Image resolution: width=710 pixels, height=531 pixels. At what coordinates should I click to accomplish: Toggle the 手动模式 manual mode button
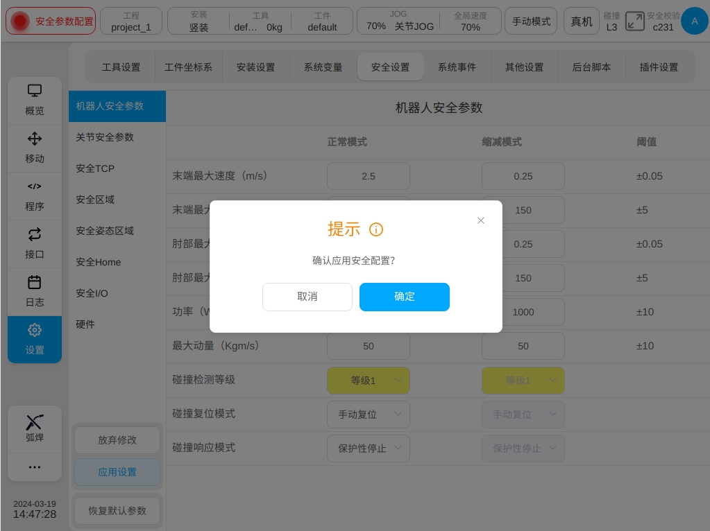coord(531,21)
